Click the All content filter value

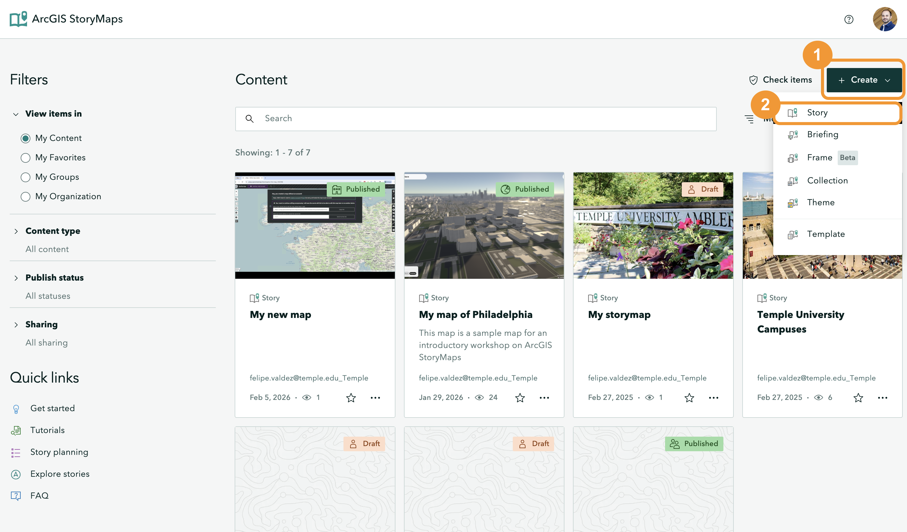[47, 250]
